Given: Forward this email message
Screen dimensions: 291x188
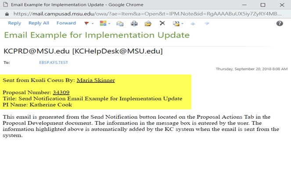Looking at the screenshot, I should coord(66,23).
